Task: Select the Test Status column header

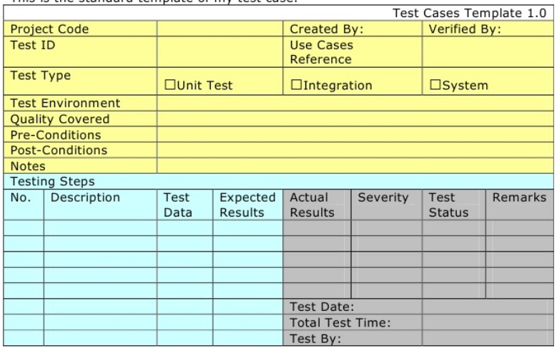Action: tap(448, 204)
